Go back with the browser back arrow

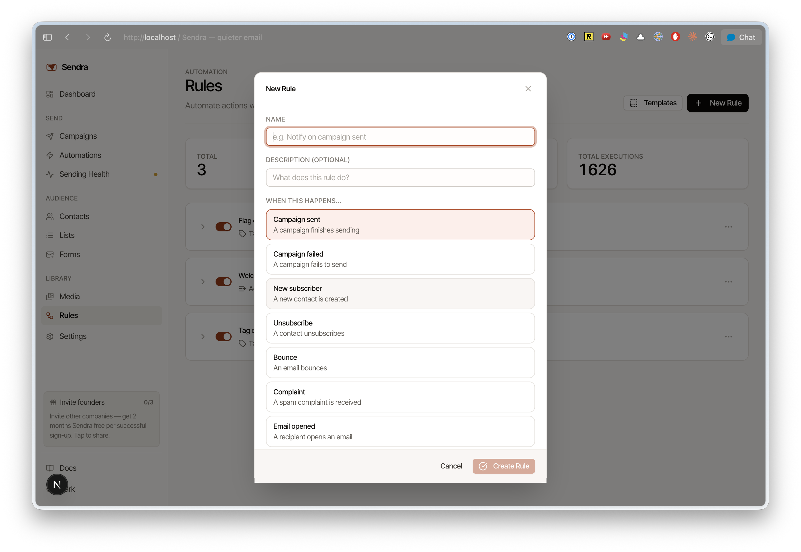pos(67,37)
